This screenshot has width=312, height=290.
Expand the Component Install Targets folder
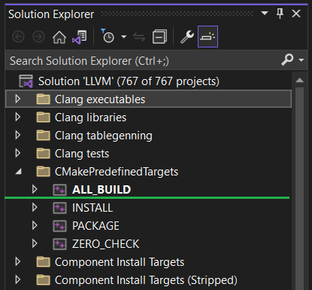(x=17, y=261)
